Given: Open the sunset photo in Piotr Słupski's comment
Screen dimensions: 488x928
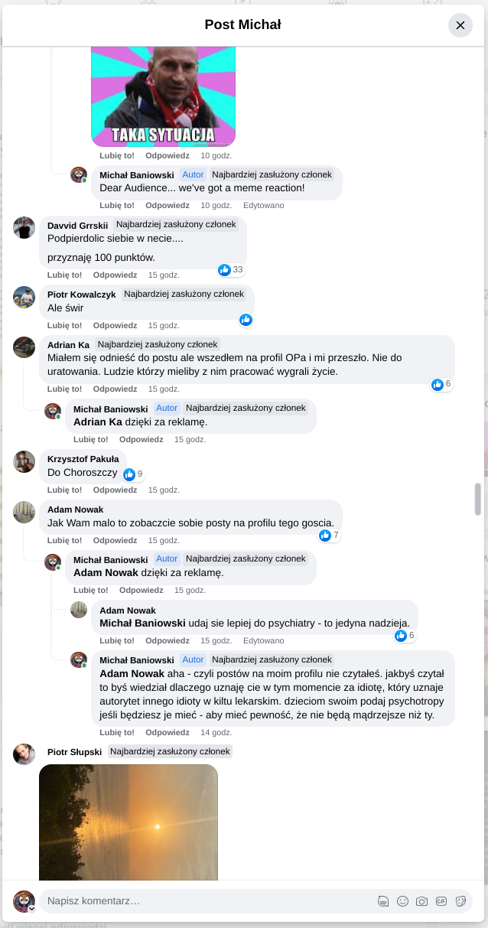Looking at the screenshot, I should tap(129, 822).
